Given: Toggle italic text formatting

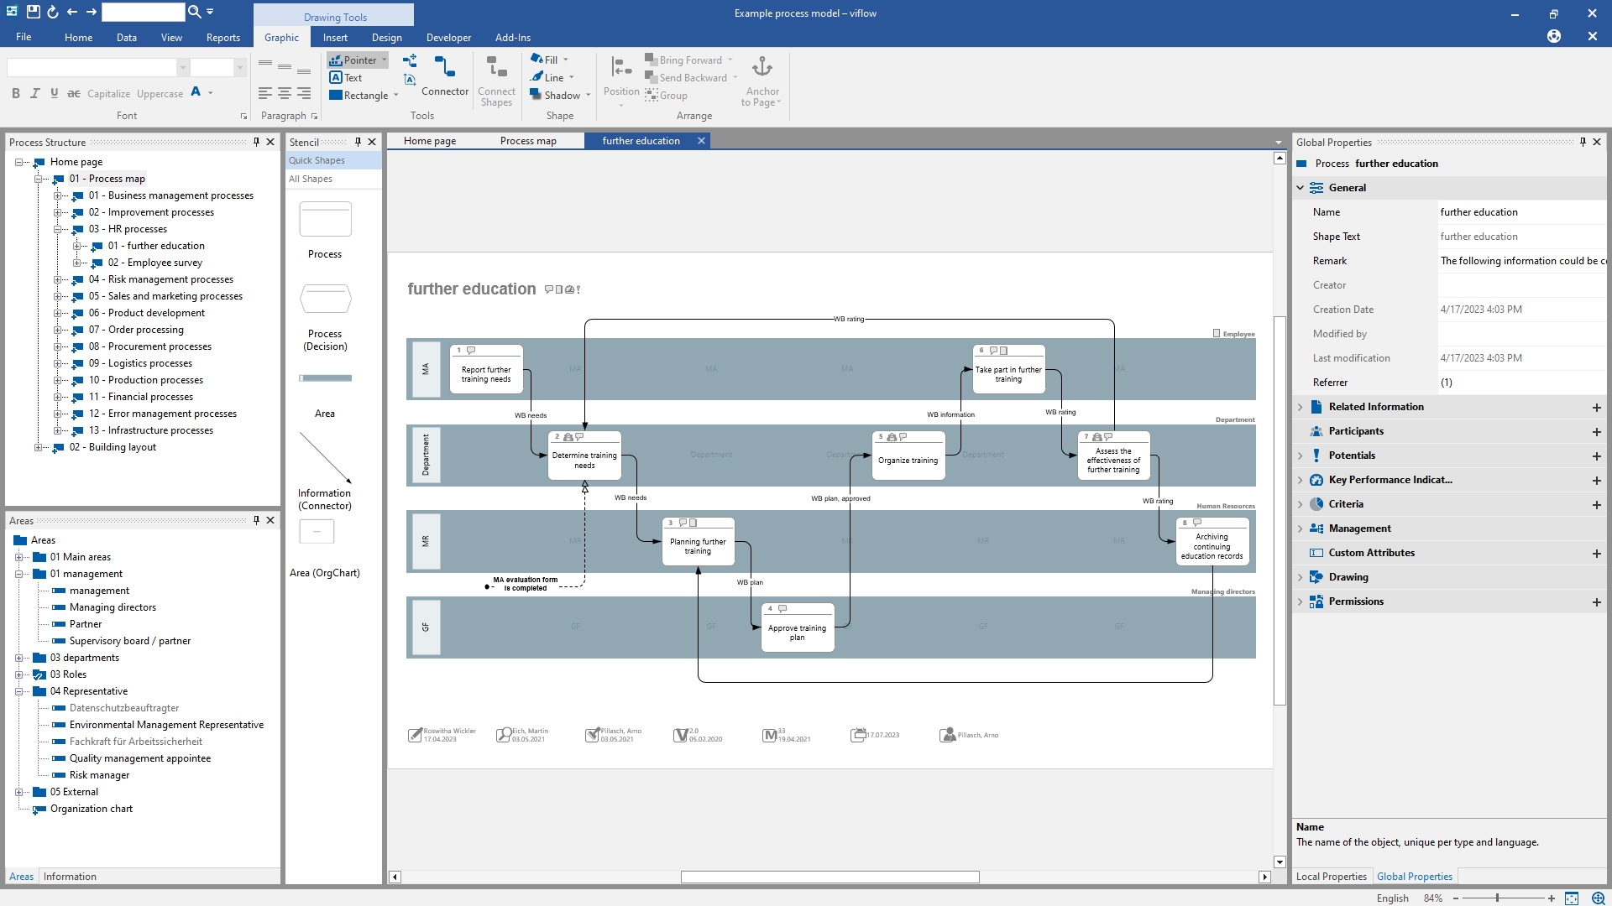Looking at the screenshot, I should coord(35,93).
